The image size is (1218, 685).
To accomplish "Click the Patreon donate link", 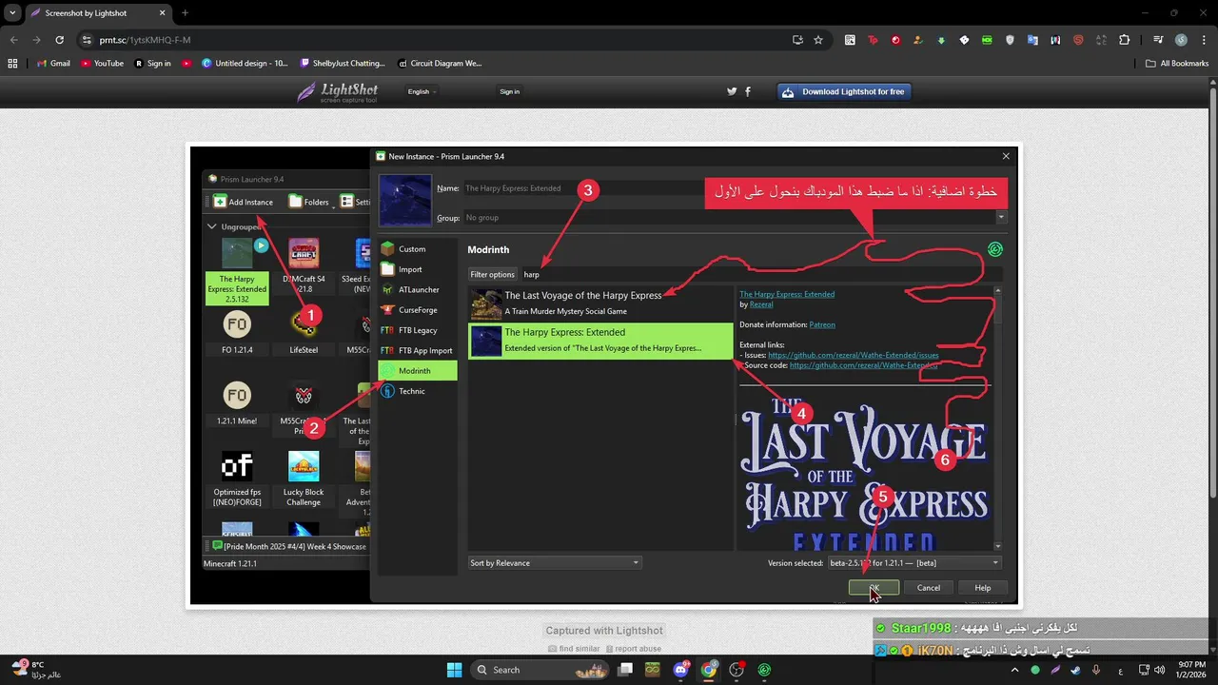I will [822, 324].
